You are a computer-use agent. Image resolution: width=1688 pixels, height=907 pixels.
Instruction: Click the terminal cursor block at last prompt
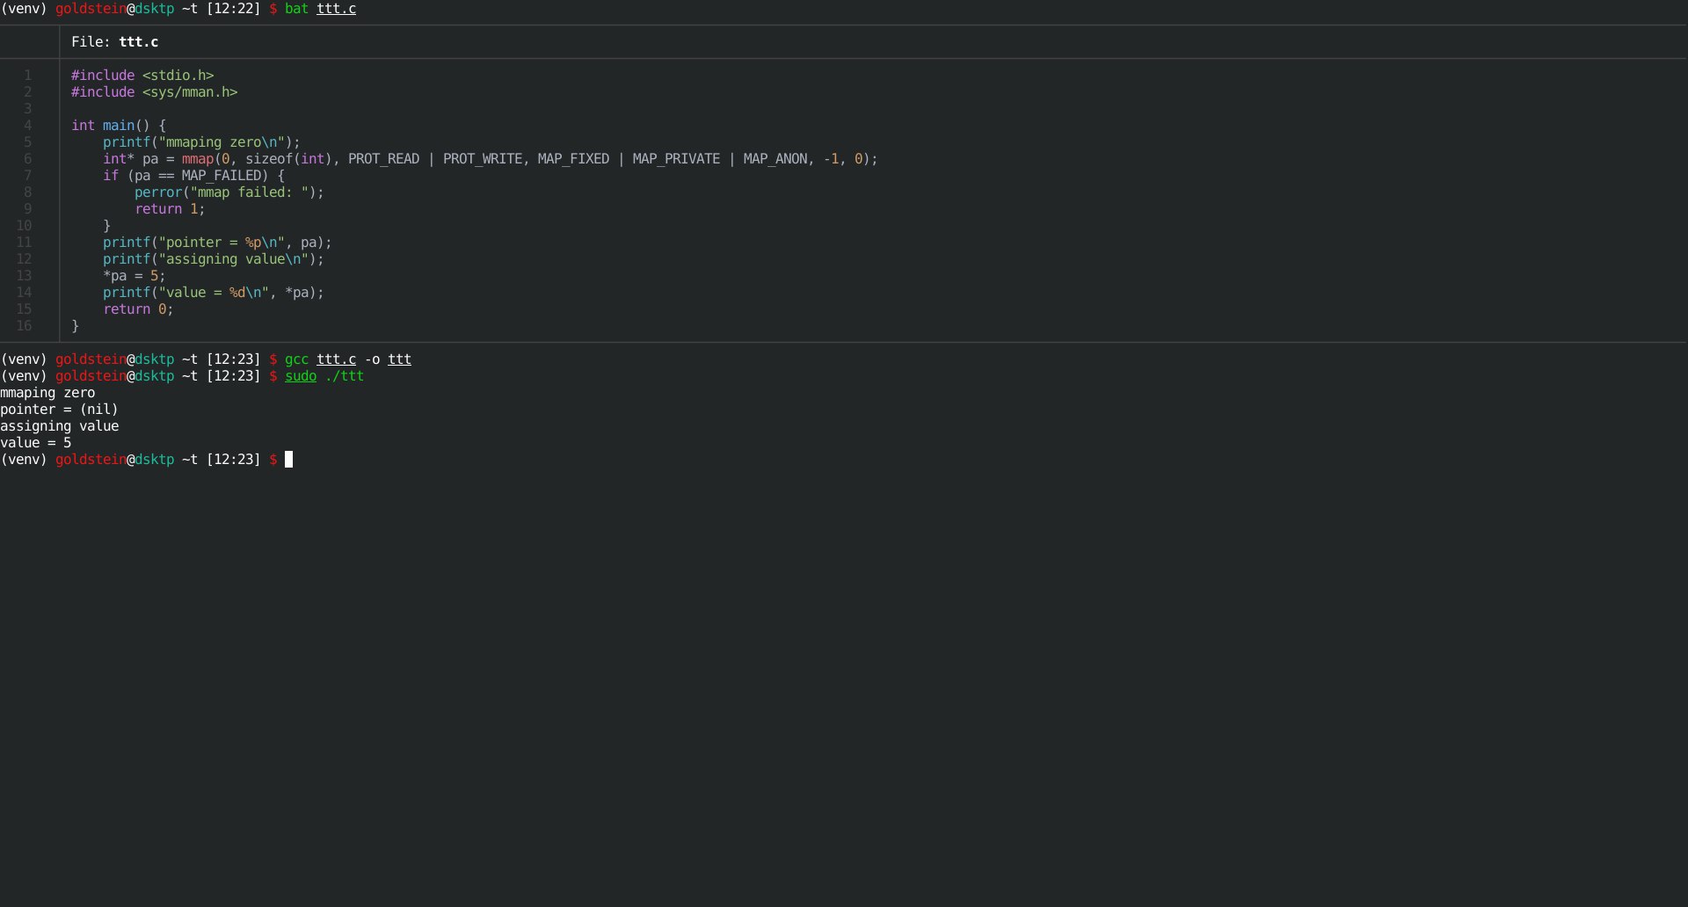pyautogui.click(x=288, y=460)
